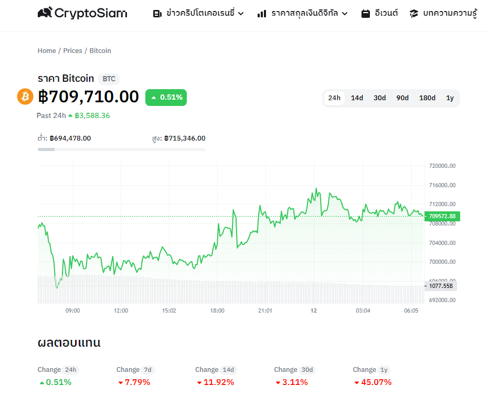Click the 12:00 time axis label
The width and height of the screenshot is (489, 407).
pos(121,310)
